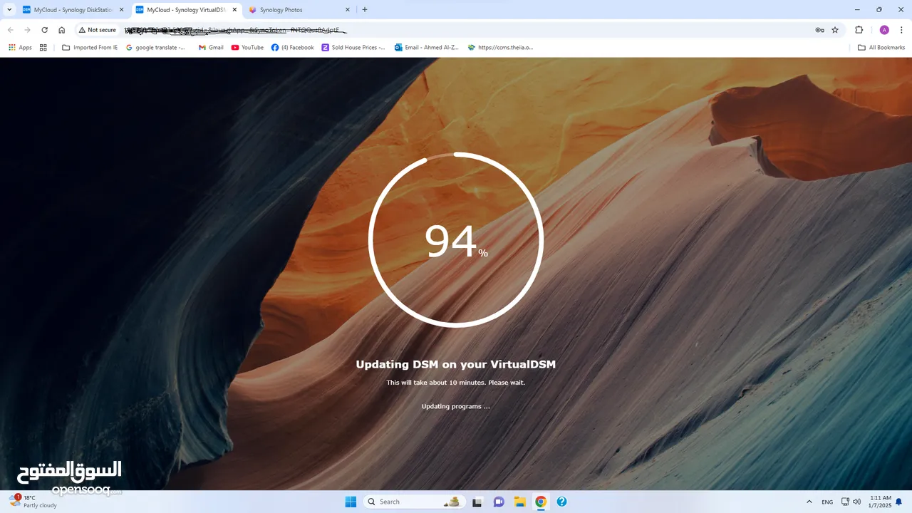Close the Synology VirtualDSM tab
The height and width of the screenshot is (513, 912).
coord(234,10)
